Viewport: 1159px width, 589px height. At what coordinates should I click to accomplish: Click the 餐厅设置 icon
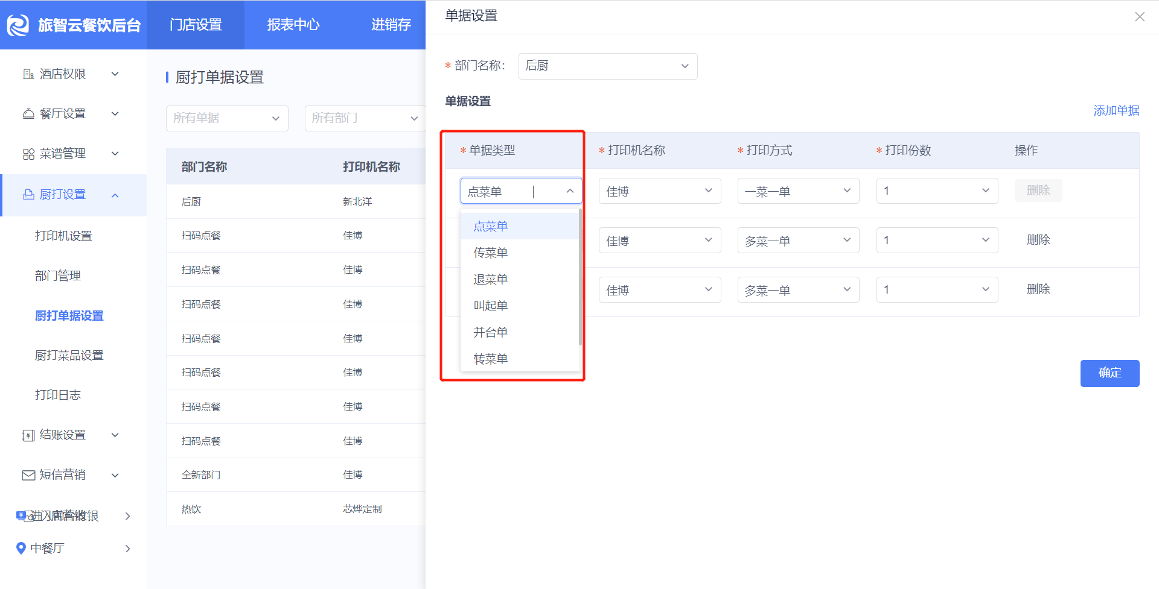[x=28, y=114]
